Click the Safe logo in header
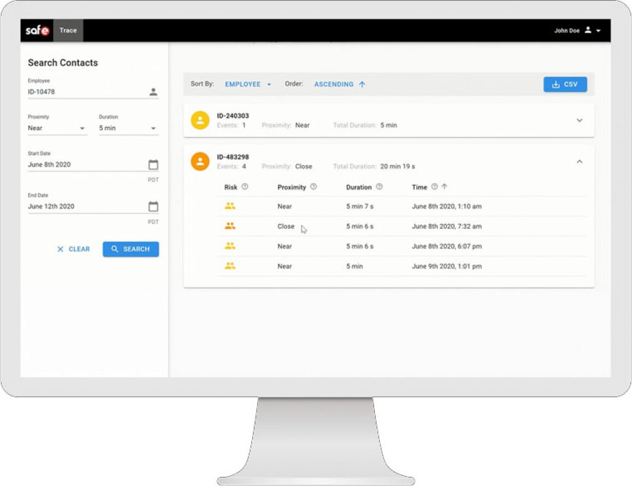 [x=37, y=30]
